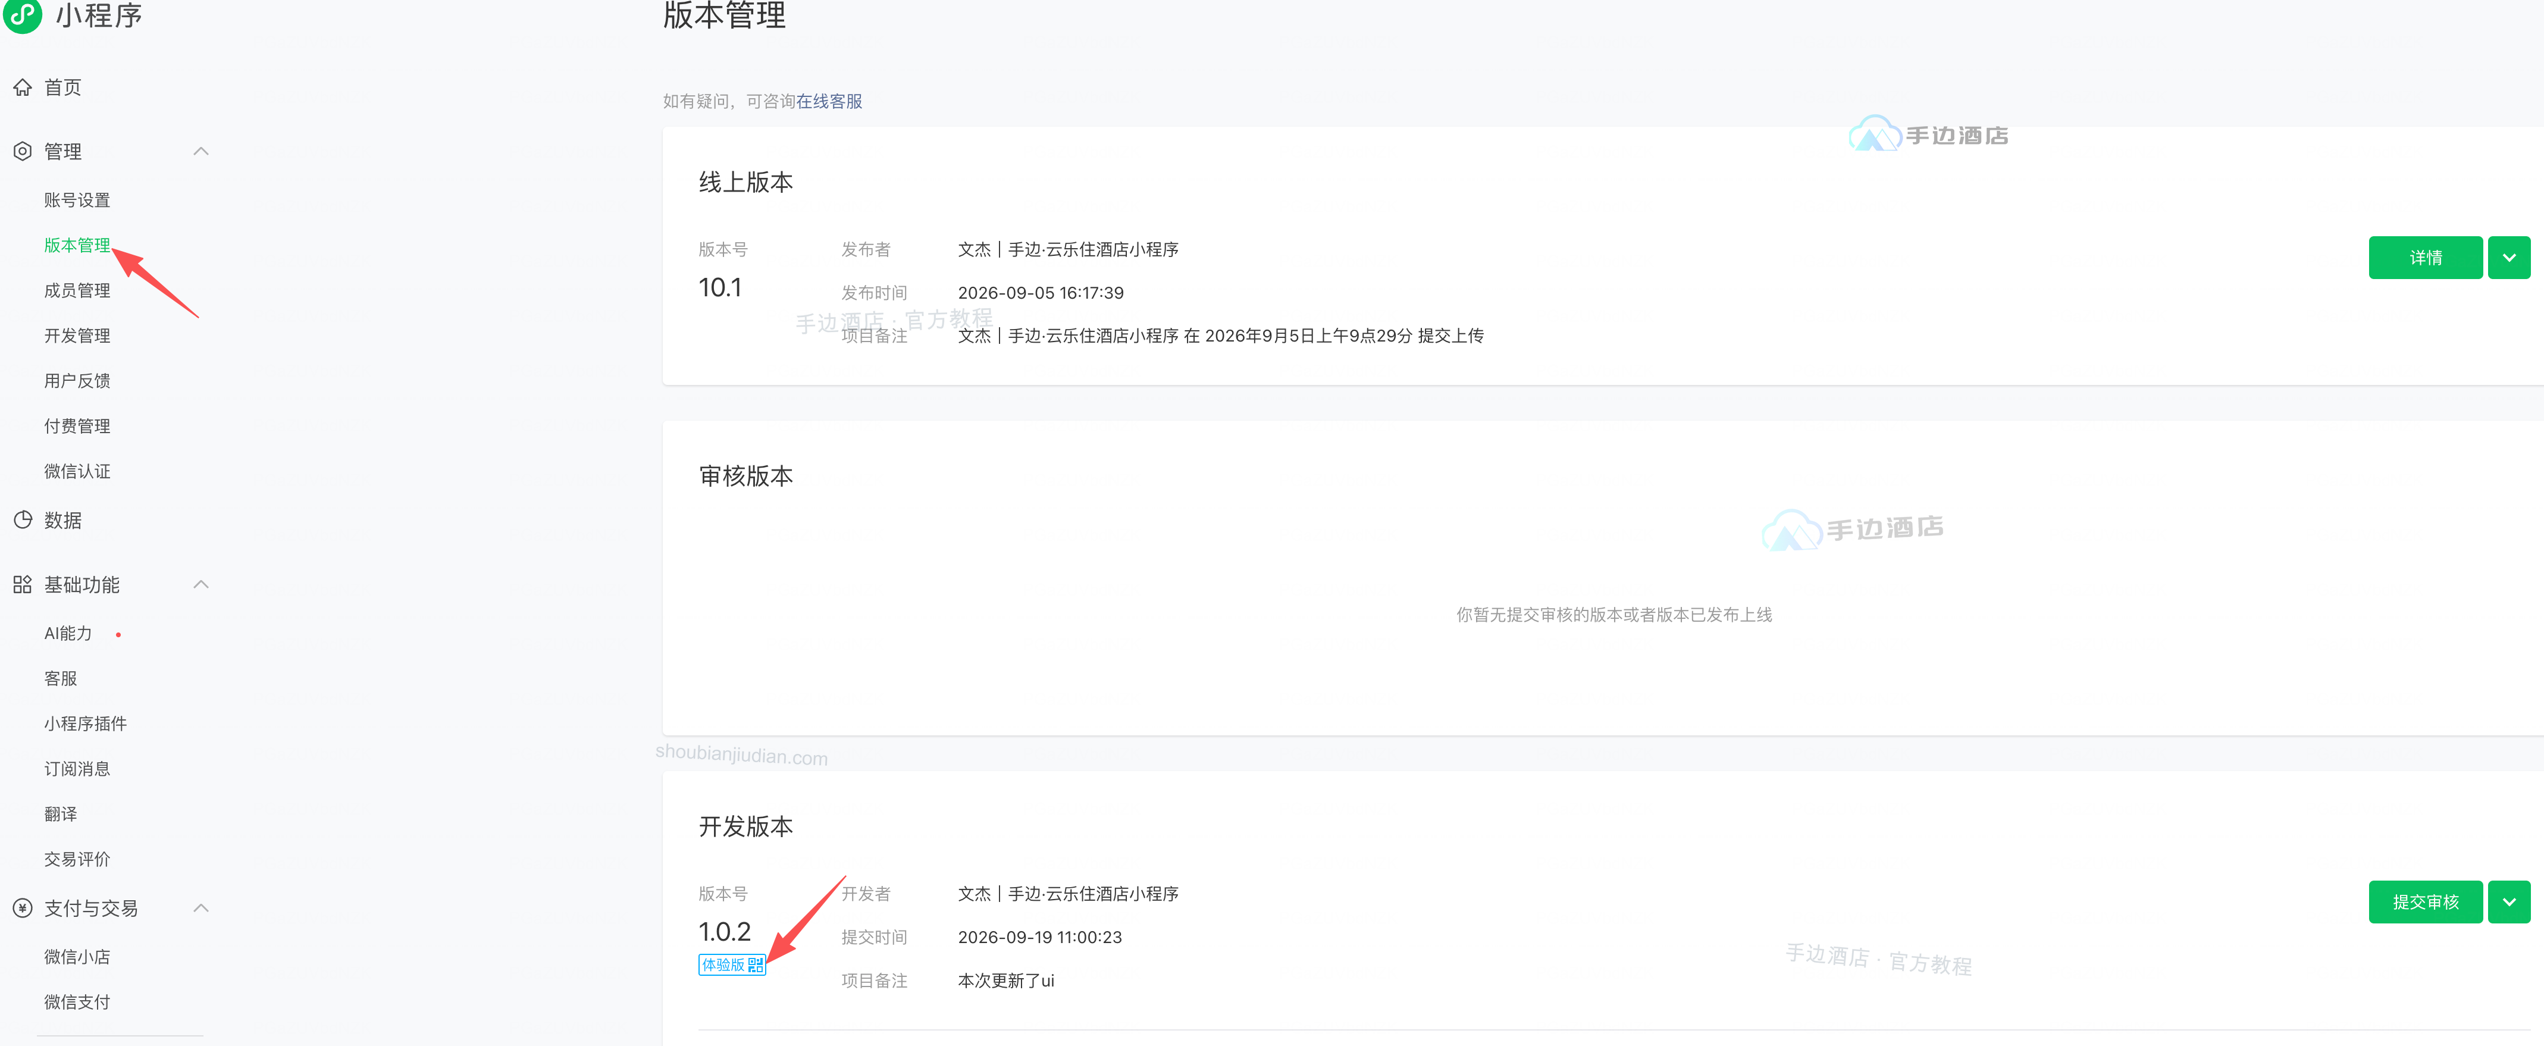Open 微信支付 menu item

(x=77, y=1003)
